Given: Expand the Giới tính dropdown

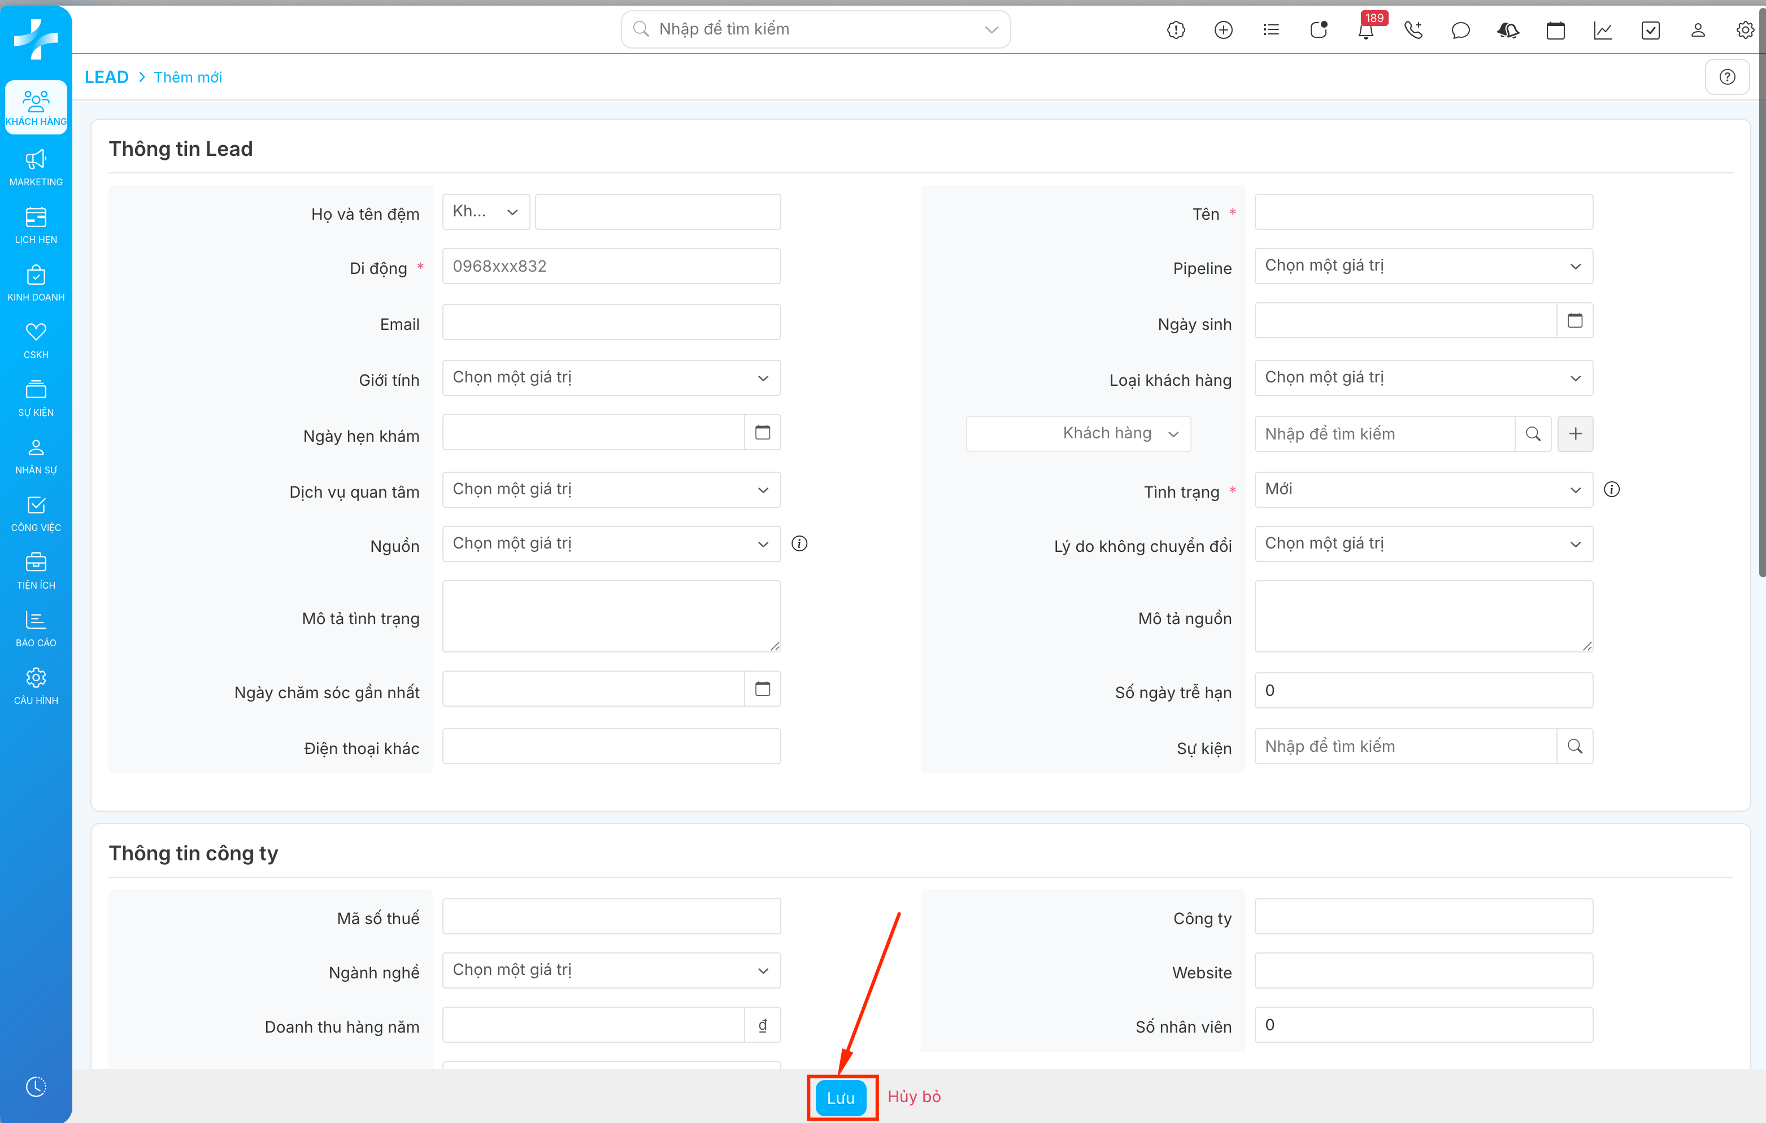Looking at the screenshot, I should click(x=611, y=378).
